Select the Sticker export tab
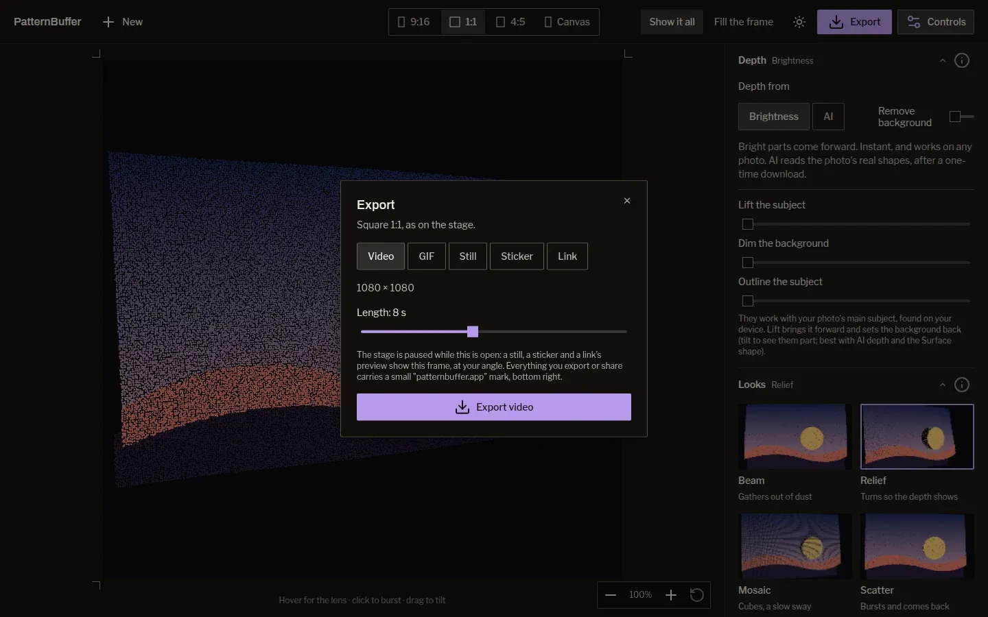The width and height of the screenshot is (988, 617). [x=517, y=256]
